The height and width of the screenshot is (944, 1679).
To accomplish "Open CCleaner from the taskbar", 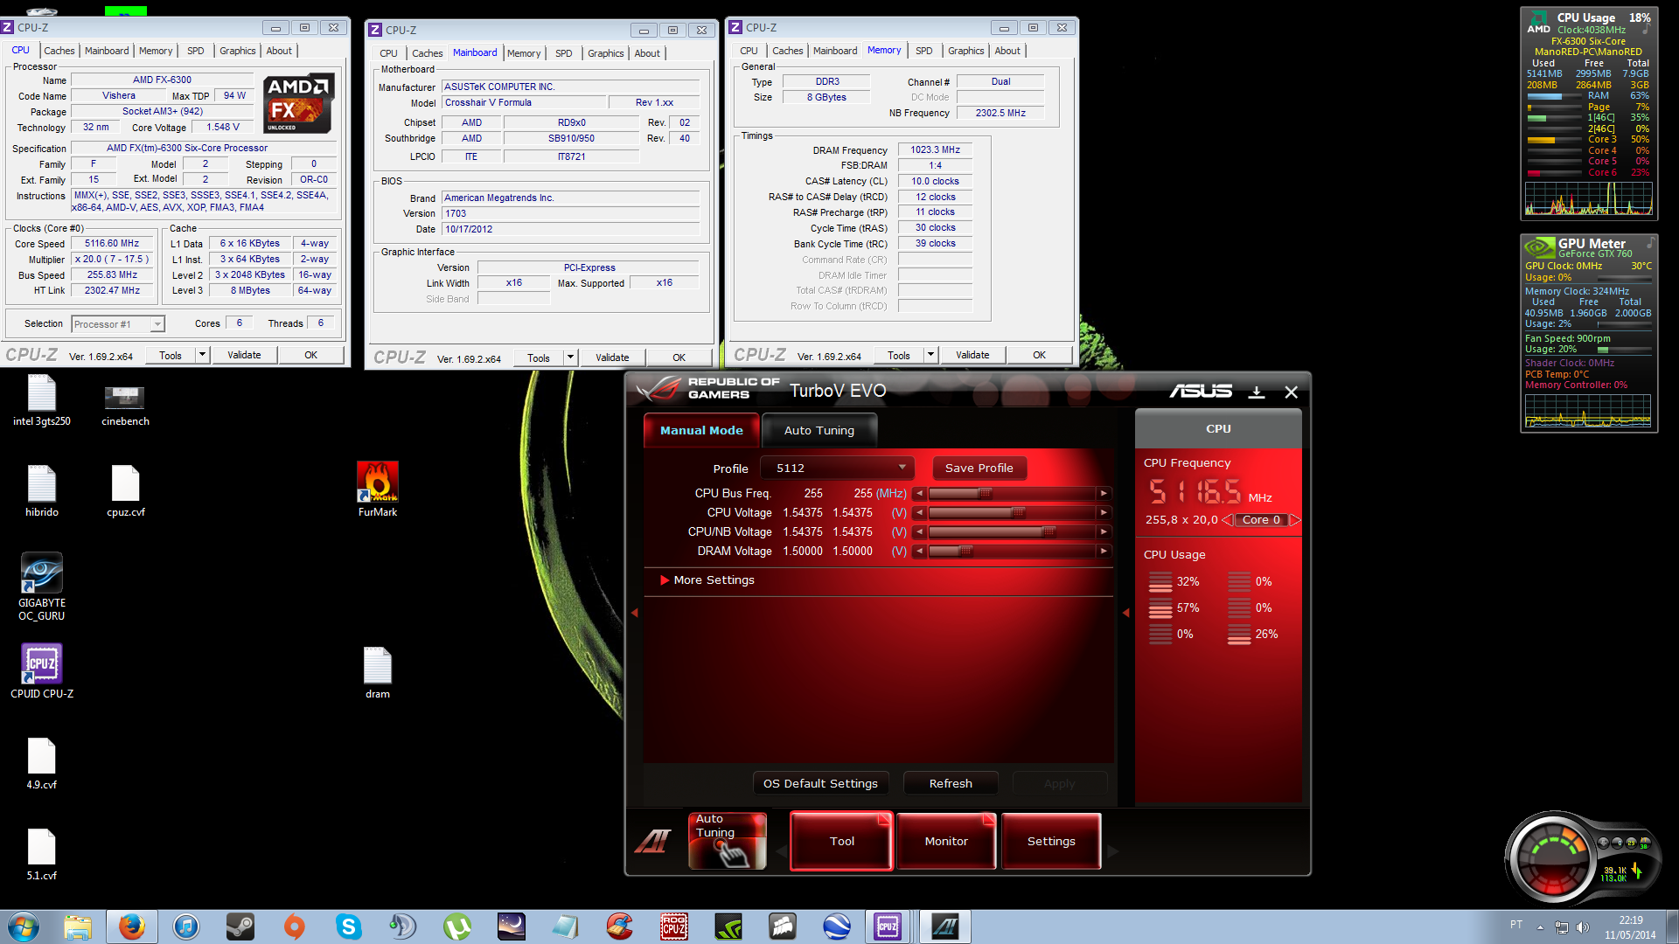I will [620, 927].
